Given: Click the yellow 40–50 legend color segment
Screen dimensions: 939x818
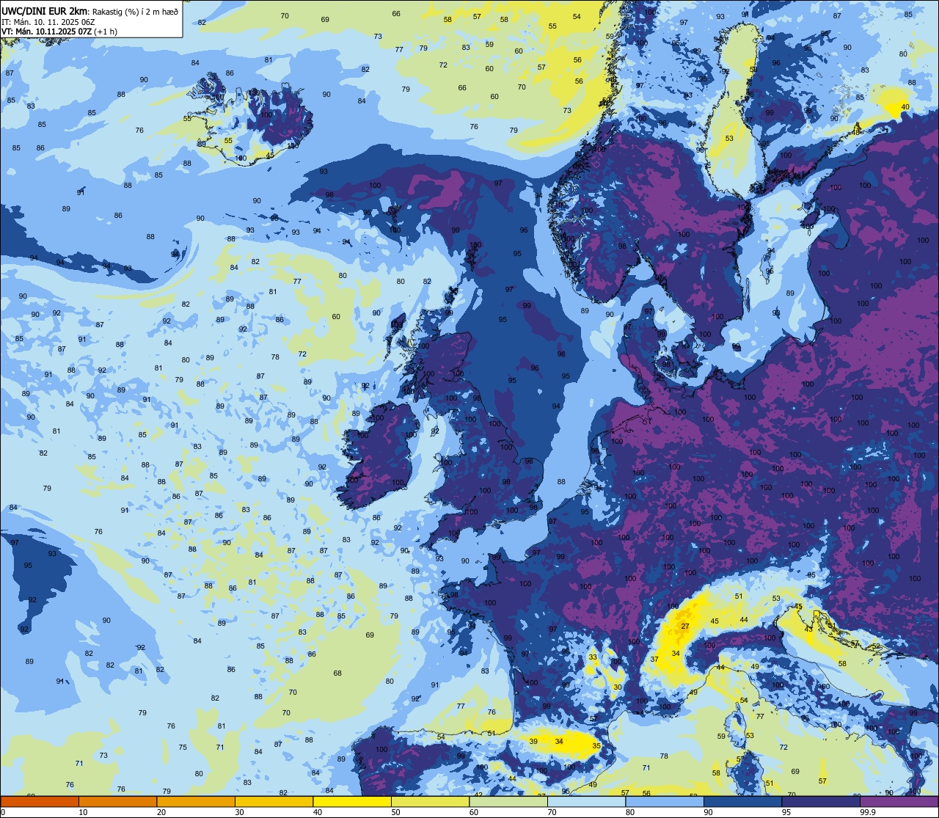Looking at the screenshot, I should [352, 801].
